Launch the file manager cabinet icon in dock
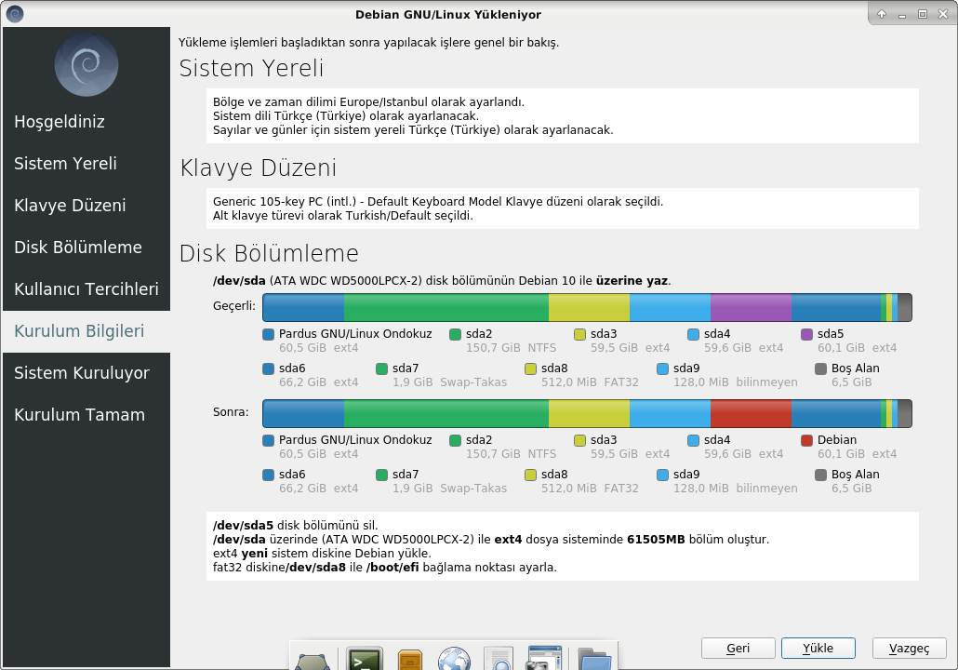This screenshot has width=958, height=670. [x=410, y=660]
